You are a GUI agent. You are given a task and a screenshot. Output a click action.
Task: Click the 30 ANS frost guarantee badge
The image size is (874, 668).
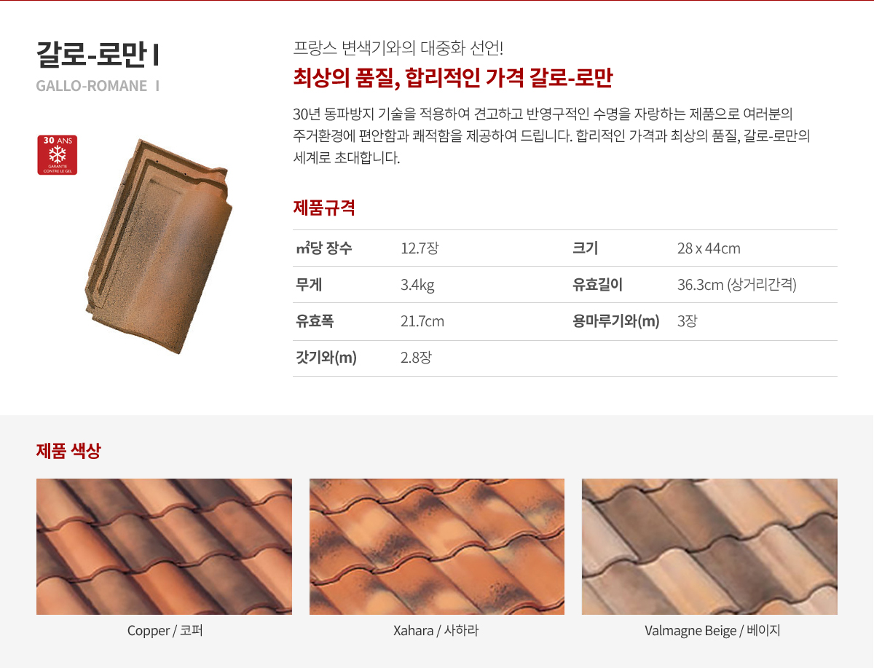click(x=58, y=154)
